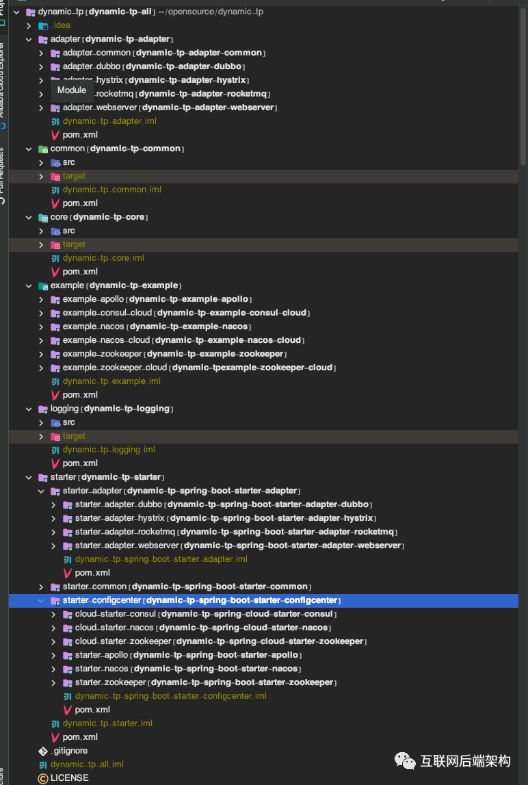The height and width of the screenshot is (785, 528).
Task: Select pom.xml under the core module
Action: click(x=80, y=272)
